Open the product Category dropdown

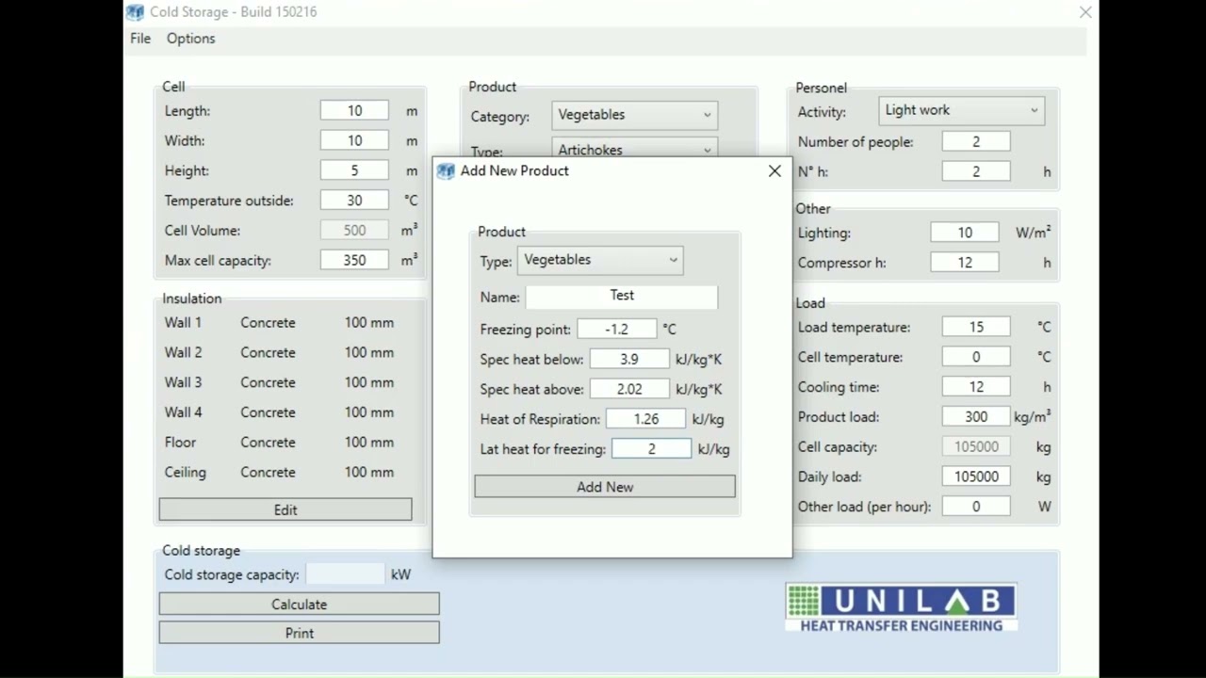634,115
